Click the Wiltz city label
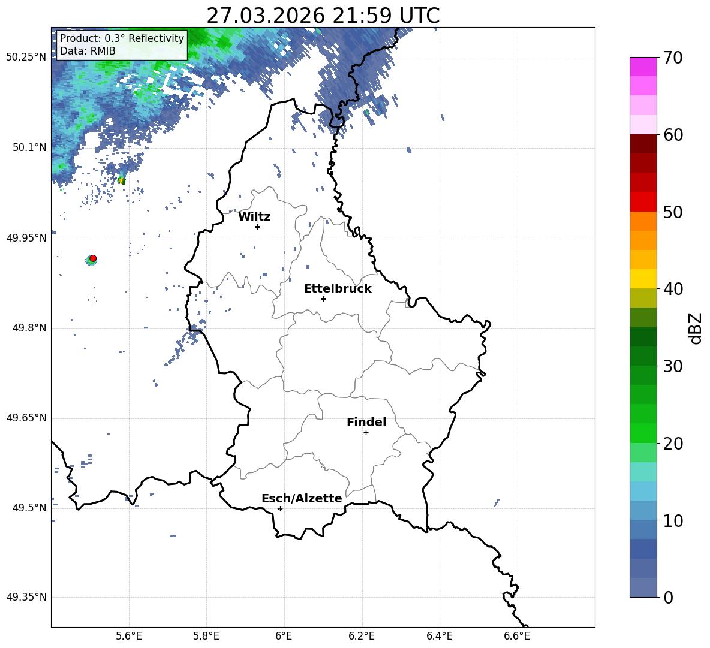This screenshot has width=710, height=648. (x=254, y=217)
